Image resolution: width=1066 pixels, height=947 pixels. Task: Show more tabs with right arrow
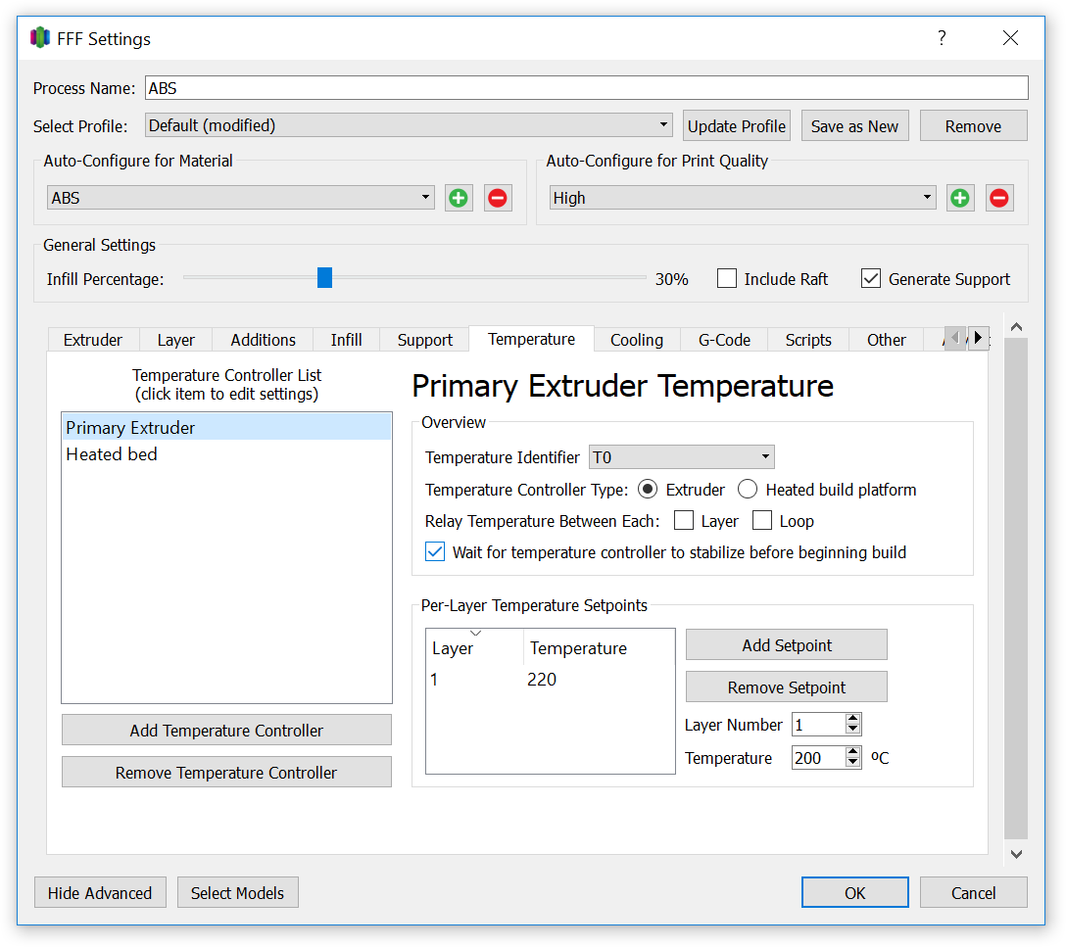coord(978,337)
